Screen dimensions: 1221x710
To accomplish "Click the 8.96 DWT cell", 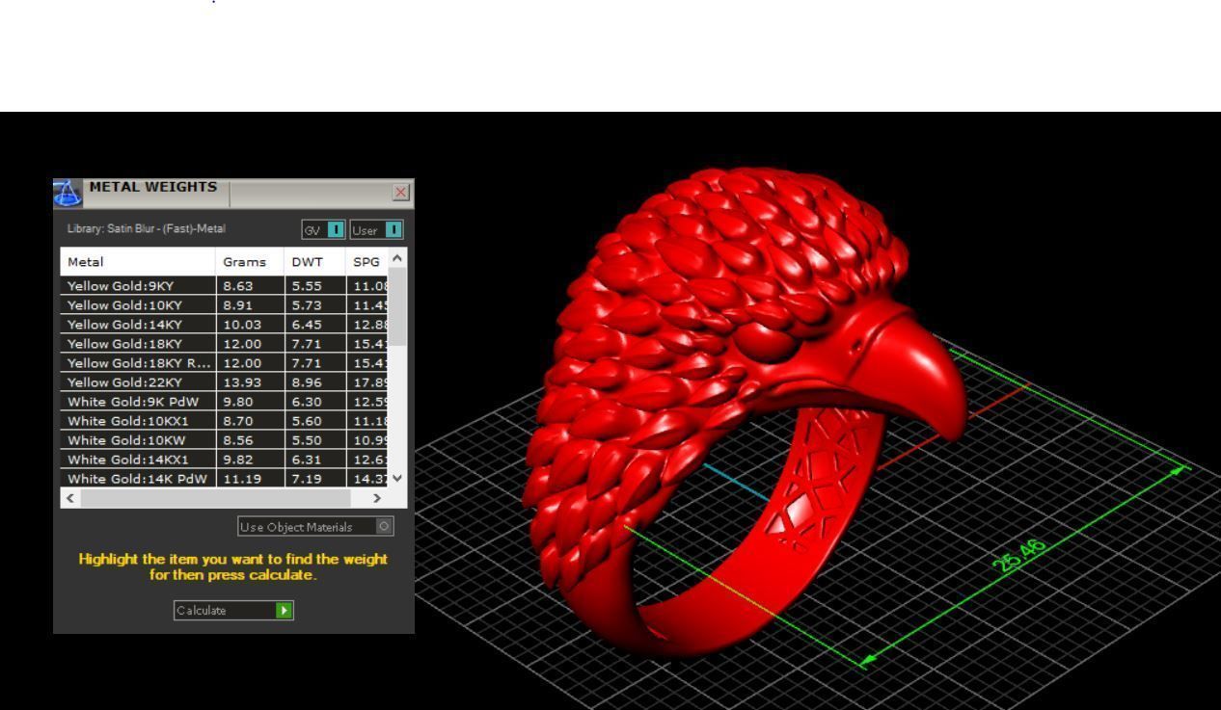I will pyautogui.click(x=314, y=382).
